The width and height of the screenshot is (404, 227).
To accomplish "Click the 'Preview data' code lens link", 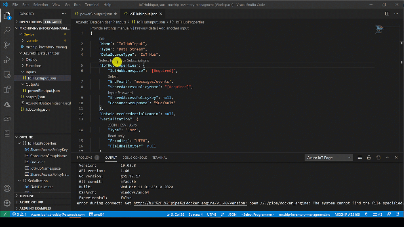I will (x=145, y=28).
